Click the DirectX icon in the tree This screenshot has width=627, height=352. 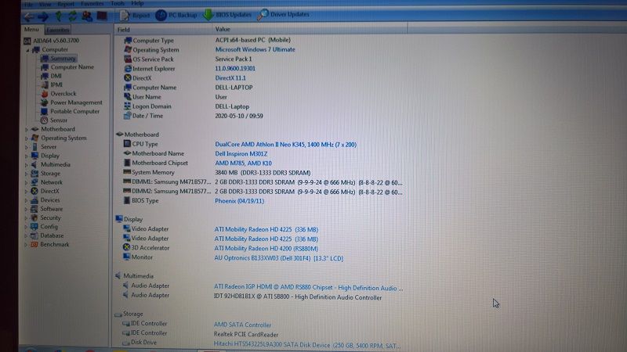pos(34,191)
